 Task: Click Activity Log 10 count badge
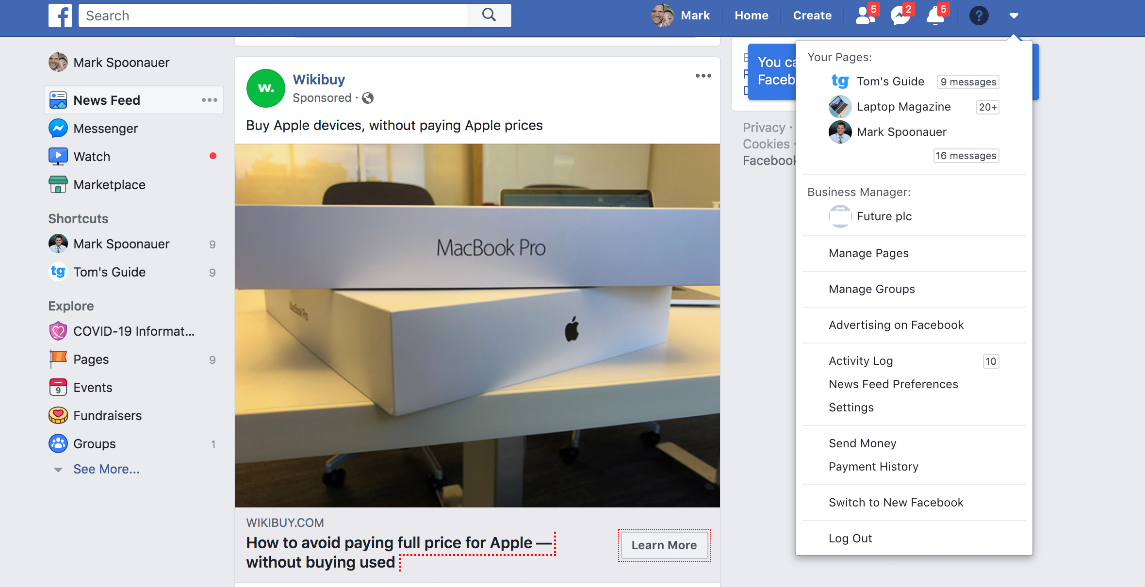(x=991, y=361)
